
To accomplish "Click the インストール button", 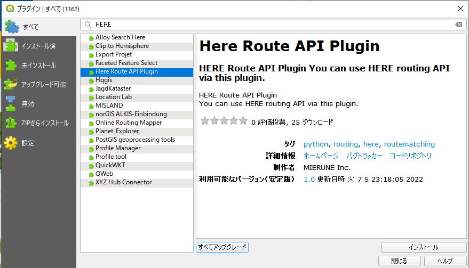I will pos(424,247).
